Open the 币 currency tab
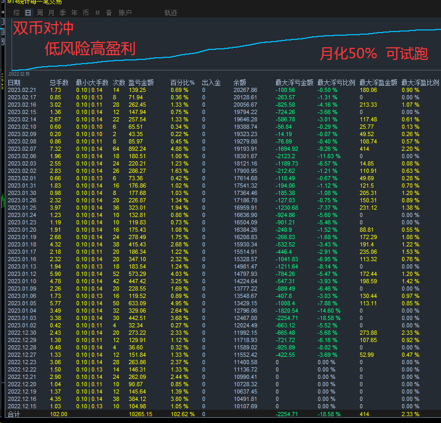Image resolution: width=441 pixels, height=423 pixels. pyautogui.click(x=86, y=13)
